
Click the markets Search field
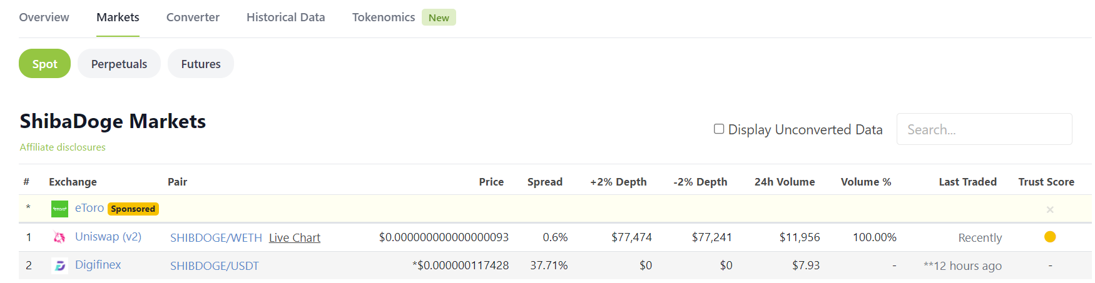tap(984, 129)
